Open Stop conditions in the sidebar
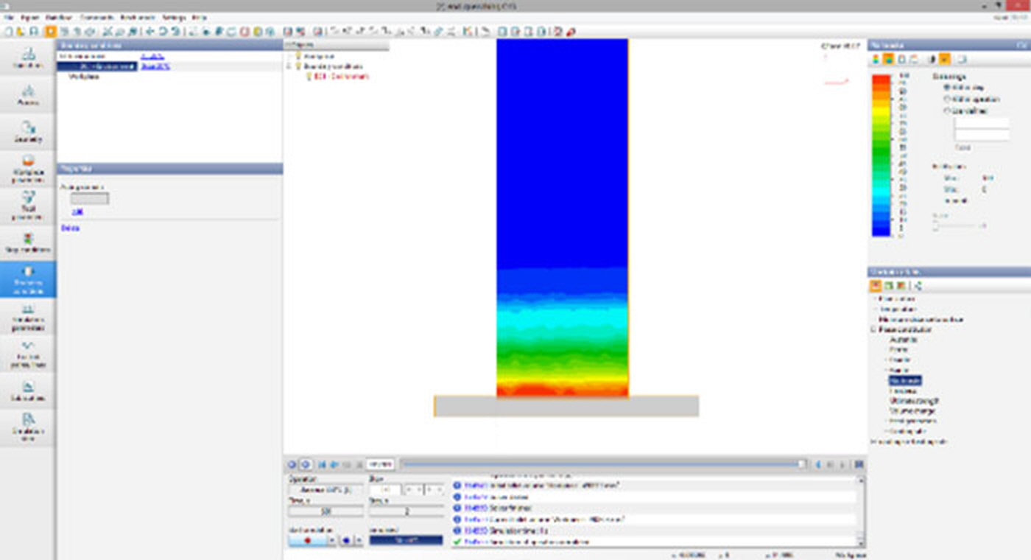This screenshot has height=560, width=1031. pos(28,242)
